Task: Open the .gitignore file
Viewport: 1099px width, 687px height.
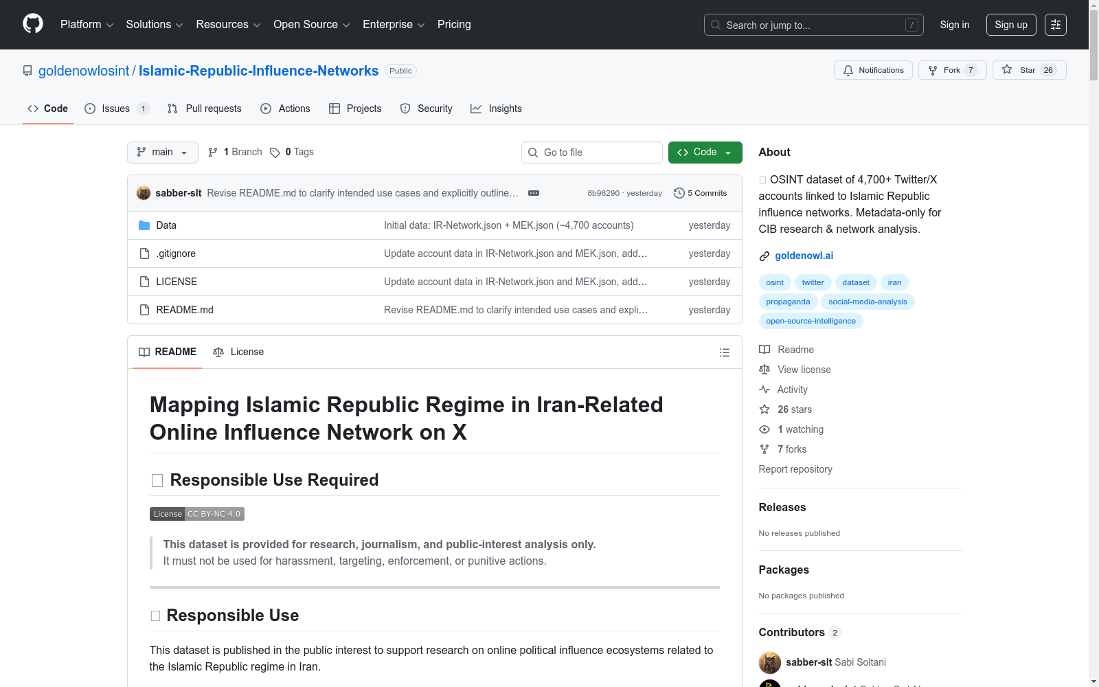Action: coord(176,254)
